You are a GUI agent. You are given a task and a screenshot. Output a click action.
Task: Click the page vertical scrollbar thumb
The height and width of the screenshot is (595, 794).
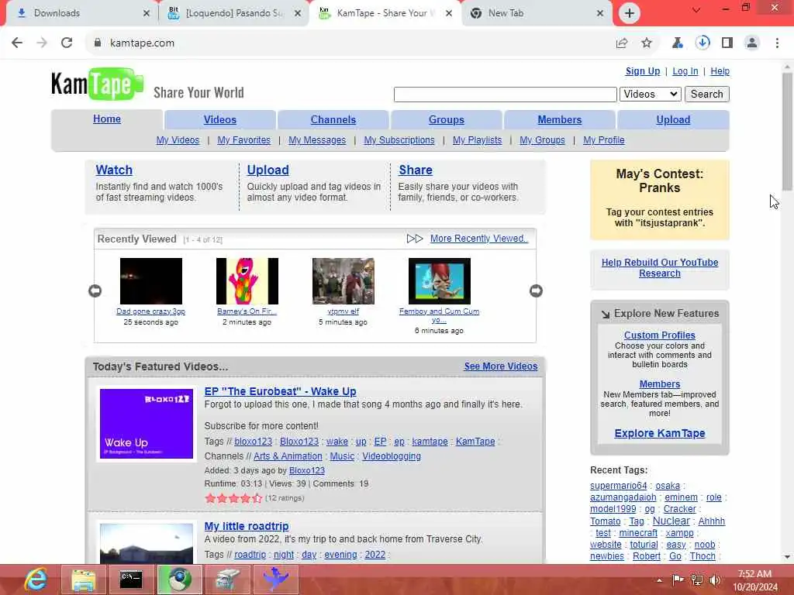pyautogui.click(x=787, y=132)
